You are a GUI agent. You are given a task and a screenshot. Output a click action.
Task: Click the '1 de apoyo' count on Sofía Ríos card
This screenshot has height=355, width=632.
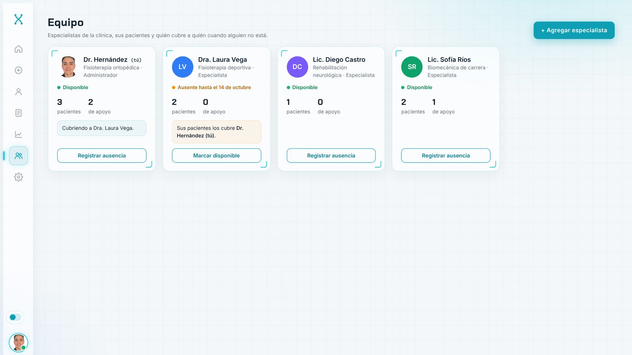(444, 106)
